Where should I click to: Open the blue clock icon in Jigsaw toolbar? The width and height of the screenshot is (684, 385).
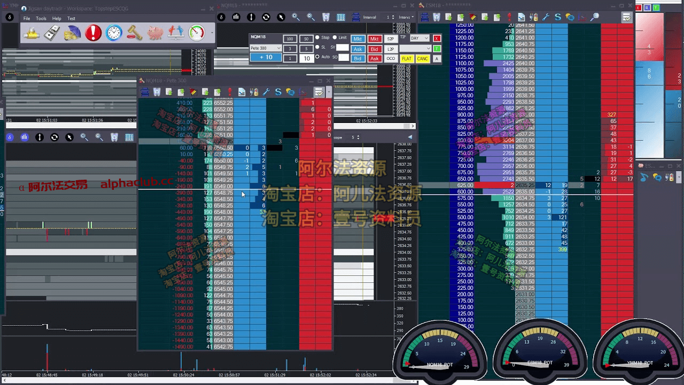pyautogui.click(x=114, y=33)
